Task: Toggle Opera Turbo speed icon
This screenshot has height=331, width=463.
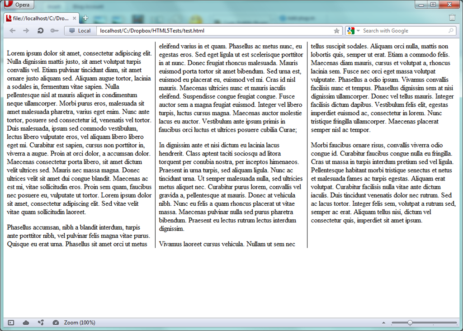Action: (56, 322)
